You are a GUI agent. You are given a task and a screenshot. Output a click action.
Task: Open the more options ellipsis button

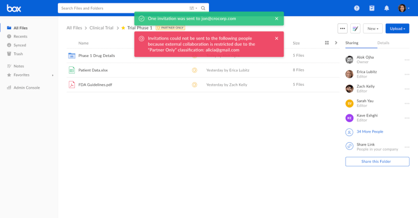click(x=343, y=28)
